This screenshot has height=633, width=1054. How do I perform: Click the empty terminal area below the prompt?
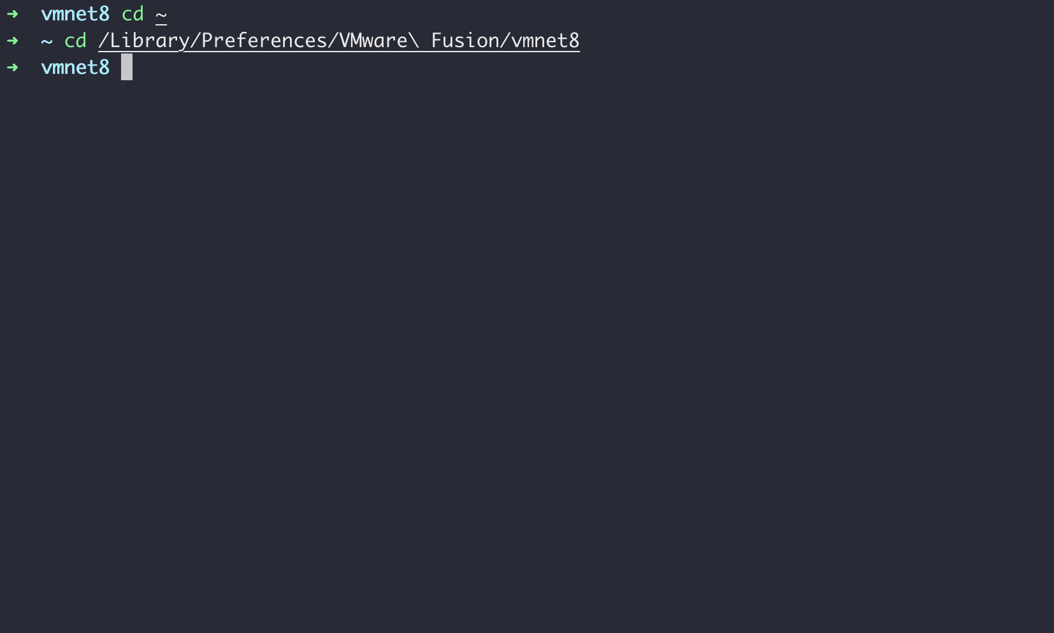tap(527, 357)
